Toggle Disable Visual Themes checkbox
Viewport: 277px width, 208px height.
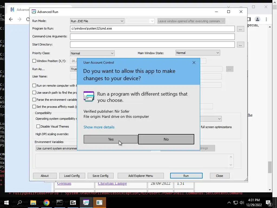[38, 126]
